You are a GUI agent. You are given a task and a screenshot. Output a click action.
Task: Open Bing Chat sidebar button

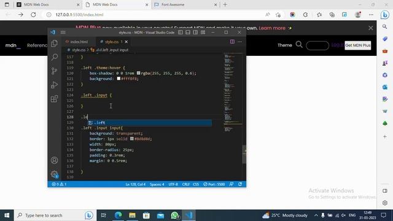[x=385, y=15]
